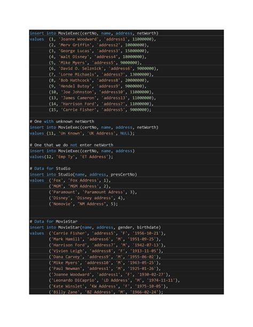The height and width of the screenshot is (327, 253).
Task: Click the netWorth value 20000000
Action: point(135,81)
